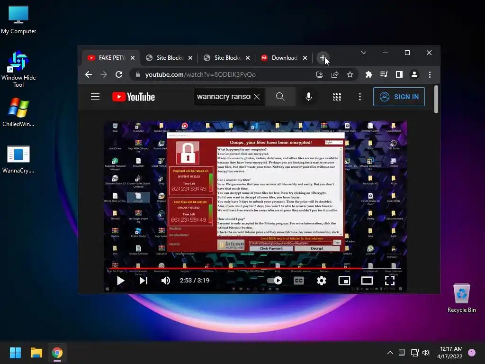Click the page vertical scrollbar

pyautogui.click(x=436, y=99)
